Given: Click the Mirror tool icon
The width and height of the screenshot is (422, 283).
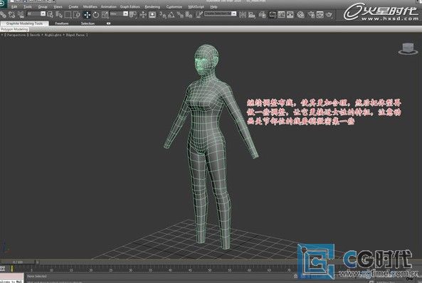Looking at the screenshot, I should [x=243, y=14].
